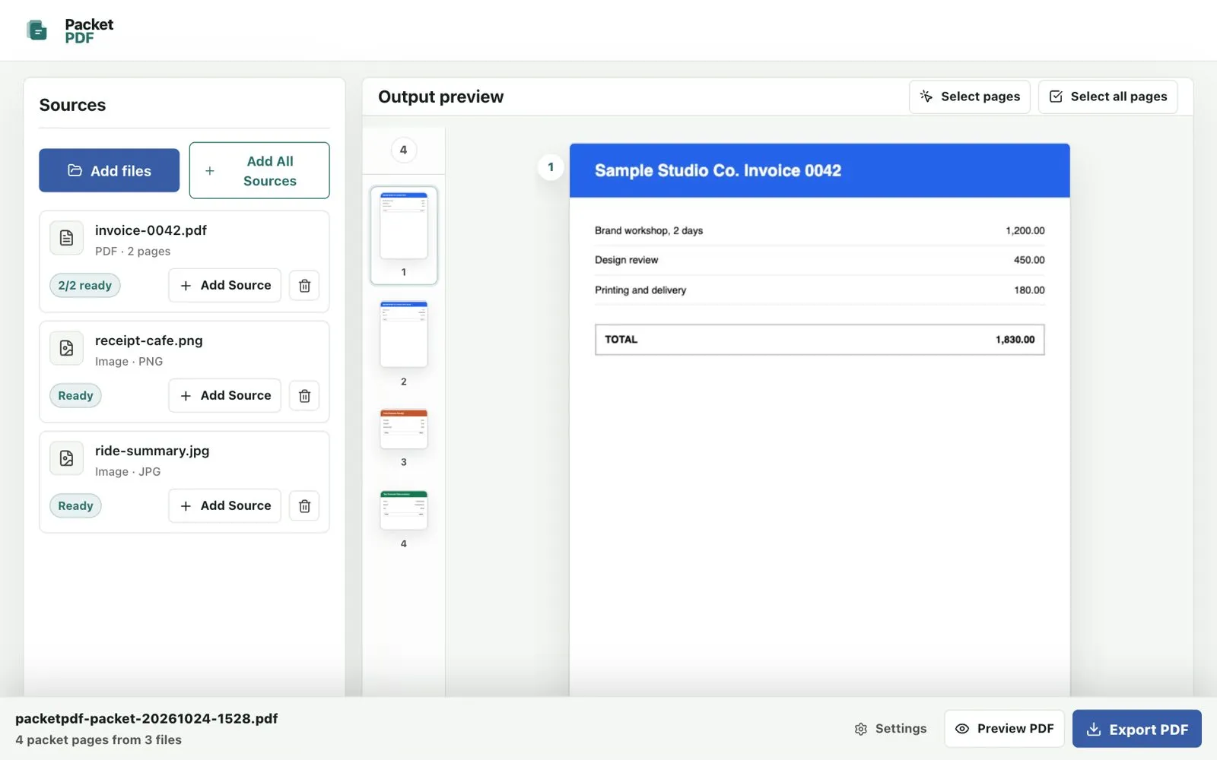Click the 2/2 ready status badge
This screenshot has height=760, width=1217.
[x=85, y=285]
